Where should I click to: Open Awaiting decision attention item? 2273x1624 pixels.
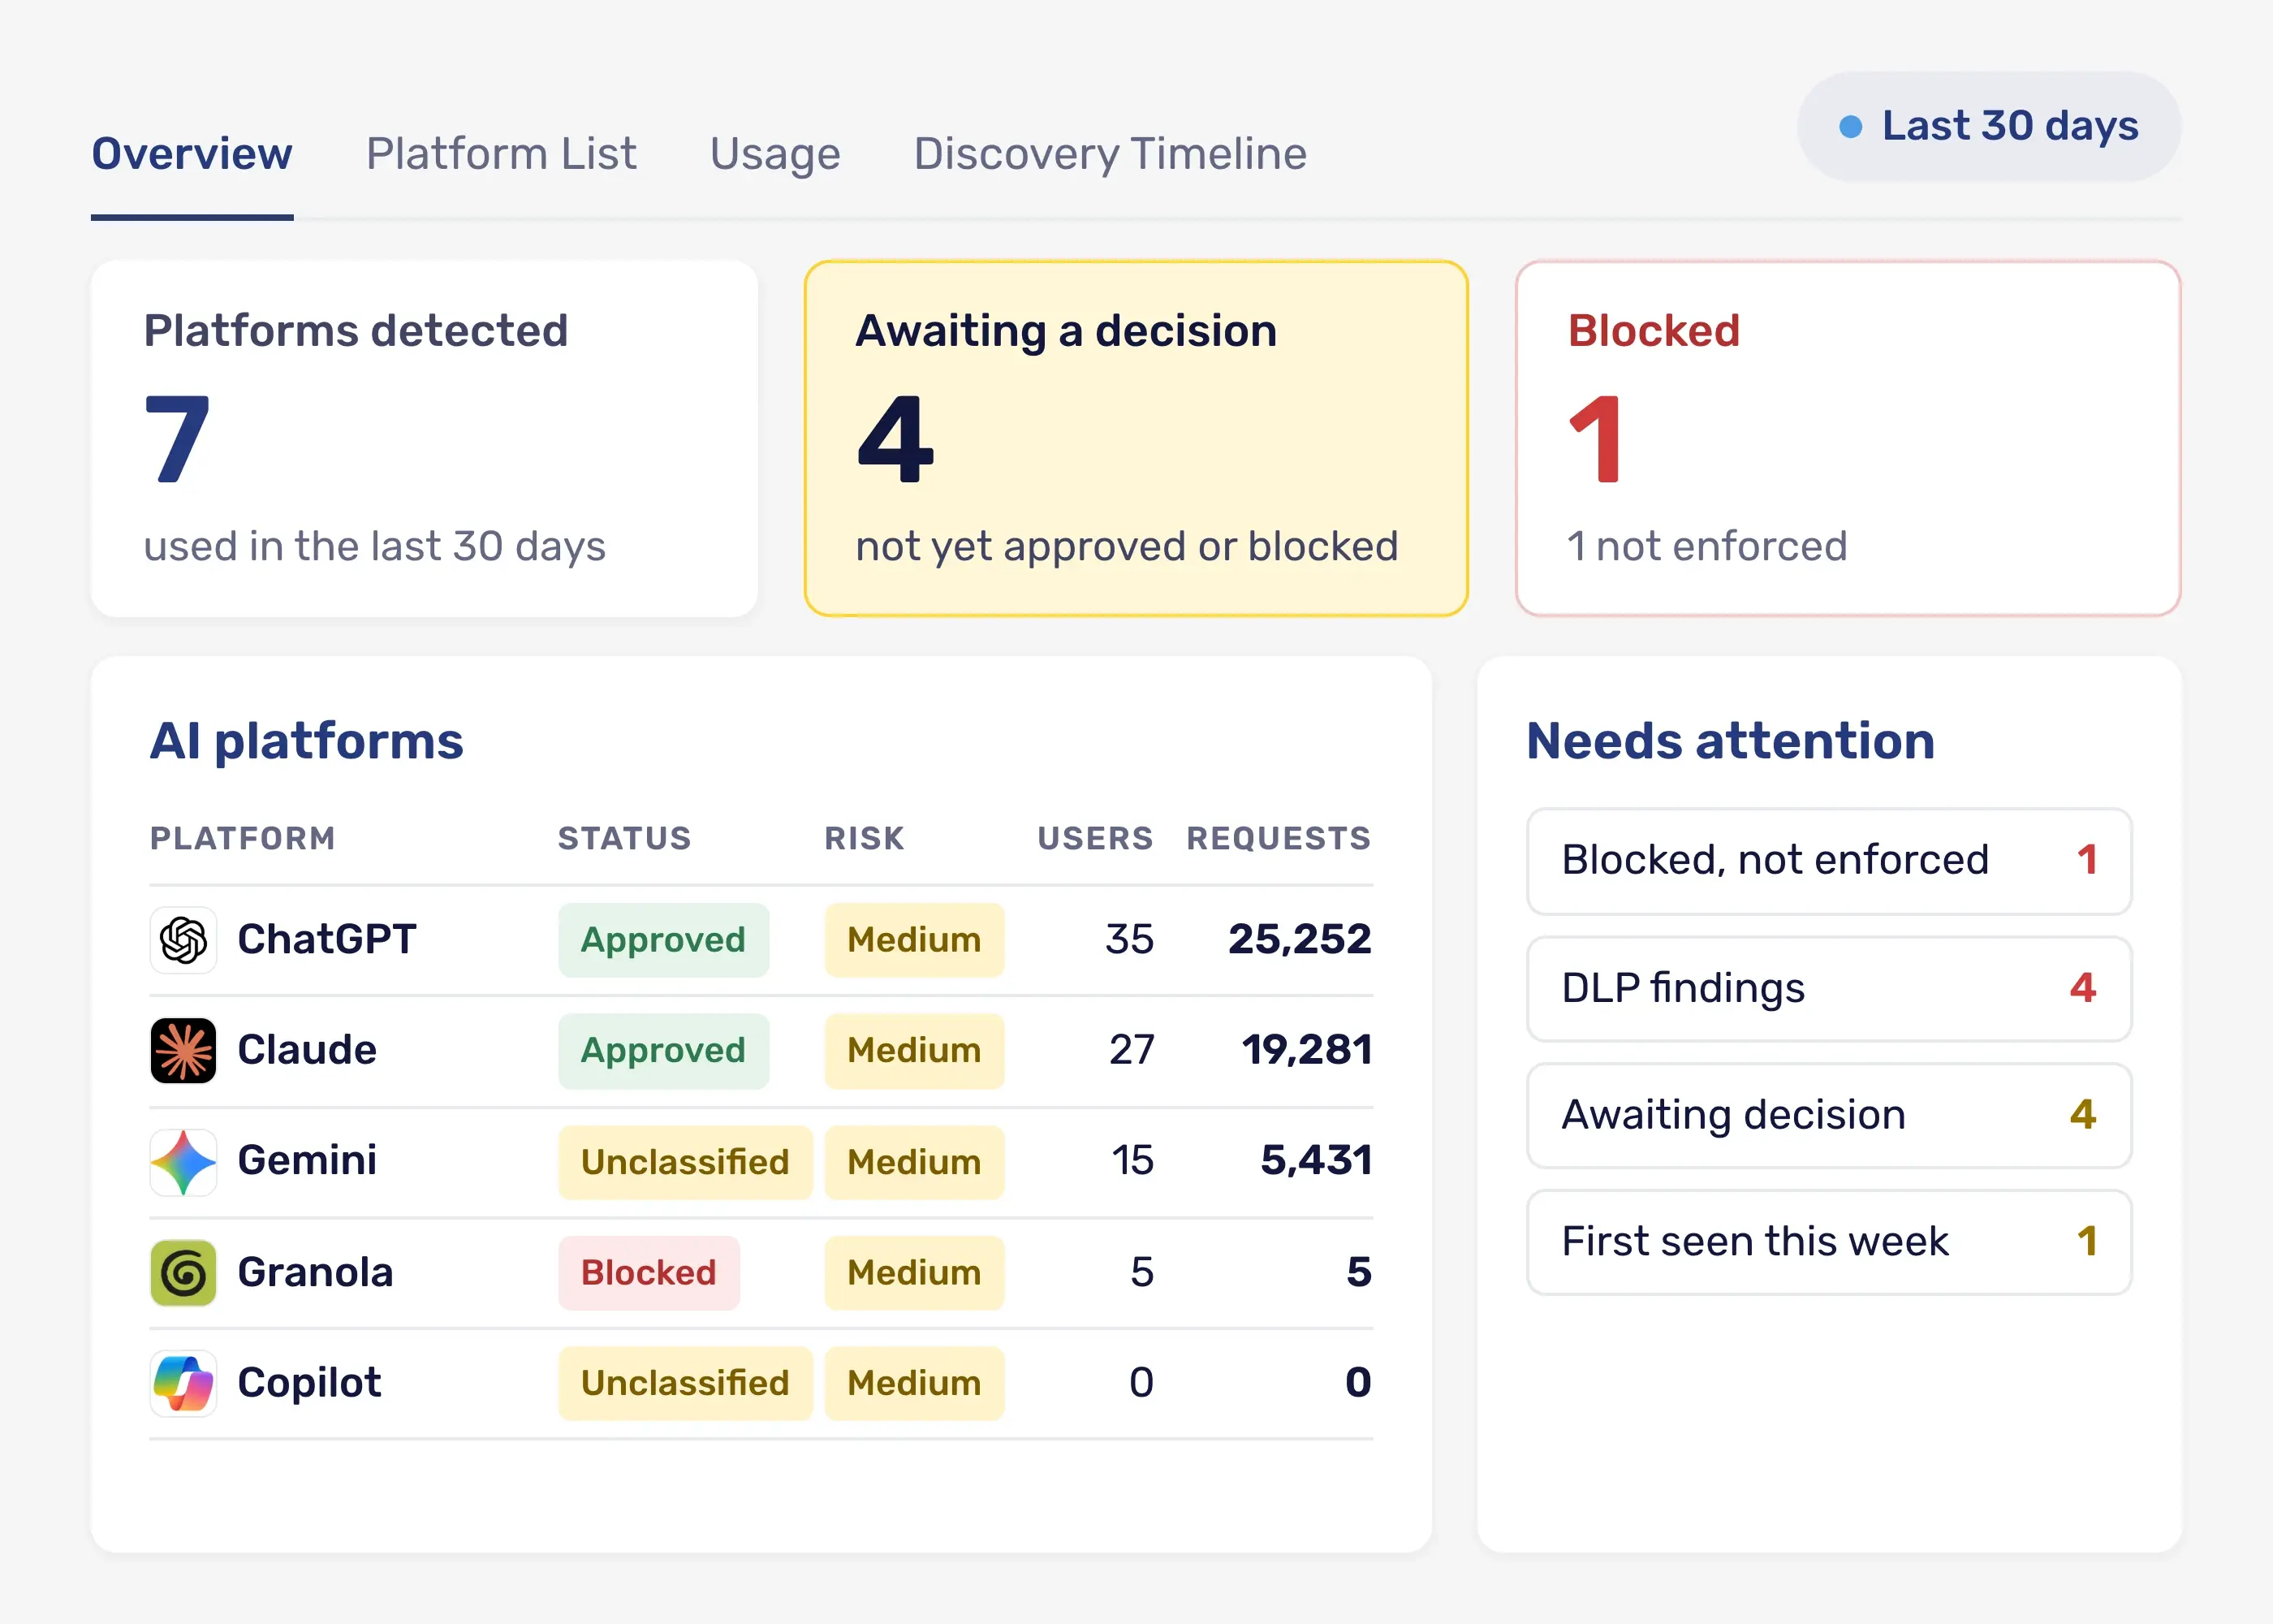(x=1828, y=1116)
